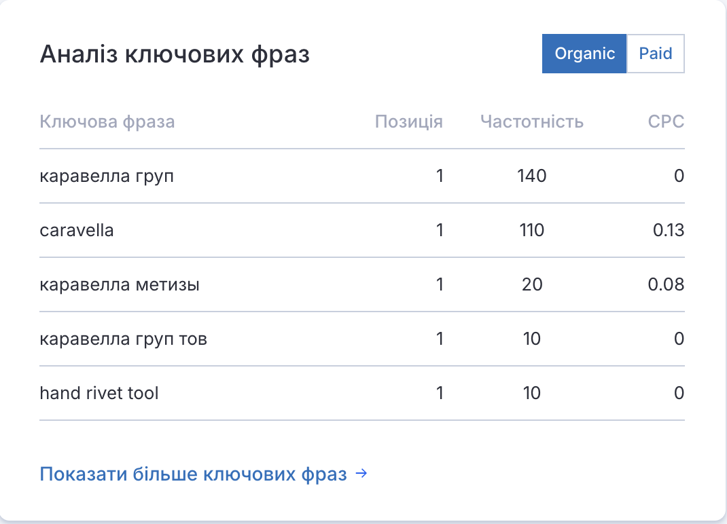The image size is (727, 524).
Task: Click the 'Ключова фраза' column header
Action: 107,122
